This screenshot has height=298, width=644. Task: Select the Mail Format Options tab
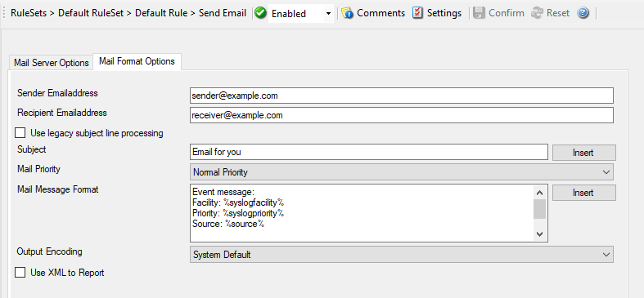click(x=137, y=61)
